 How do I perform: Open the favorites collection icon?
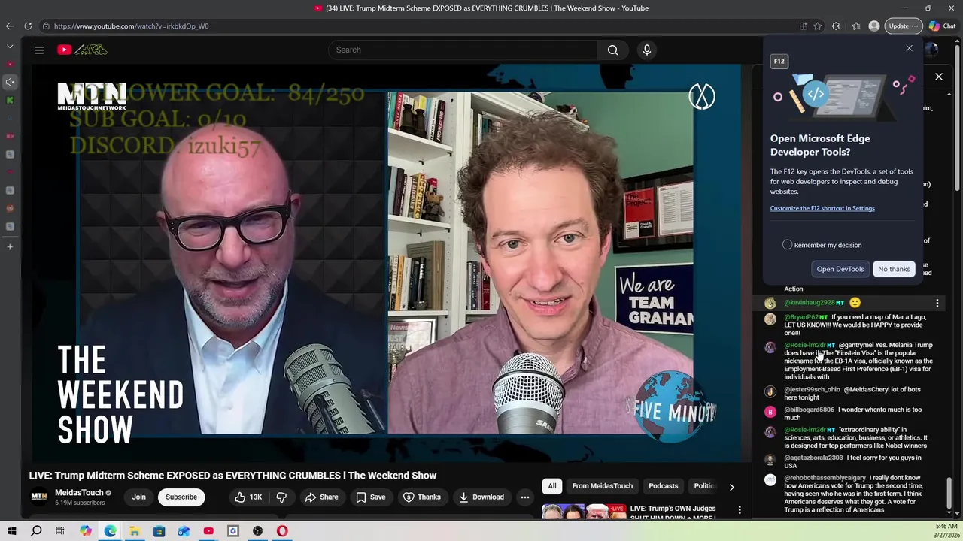click(x=856, y=26)
